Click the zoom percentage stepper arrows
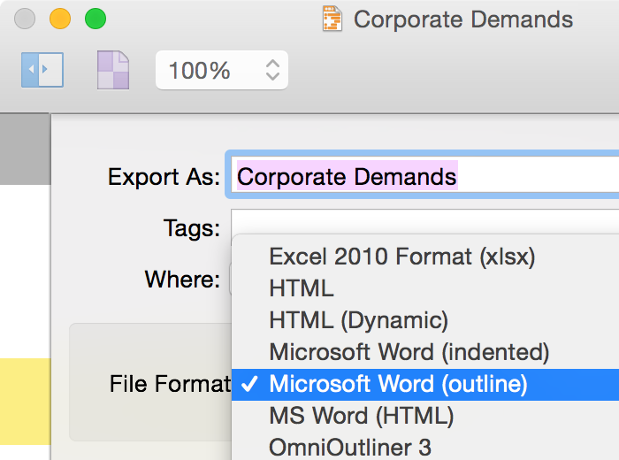 click(272, 70)
